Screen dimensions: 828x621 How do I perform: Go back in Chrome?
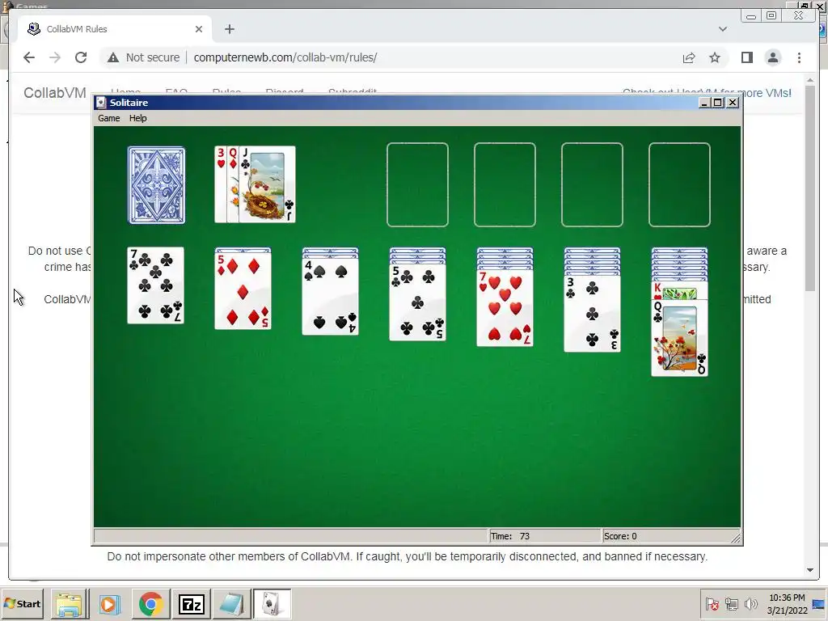click(29, 57)
